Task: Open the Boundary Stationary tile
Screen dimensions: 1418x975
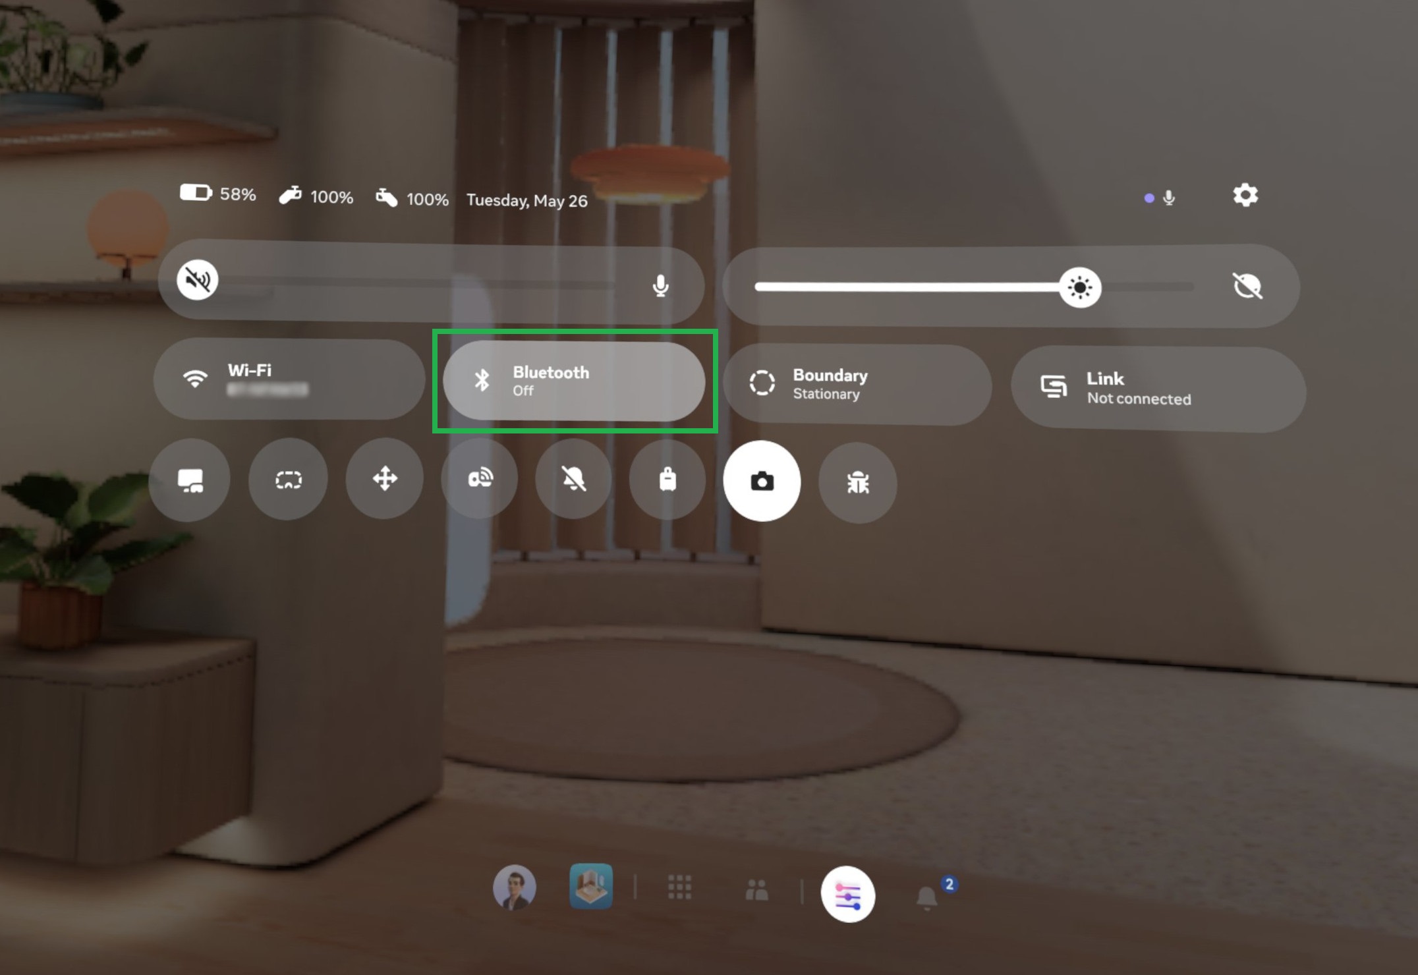Action: click(857, 384)
